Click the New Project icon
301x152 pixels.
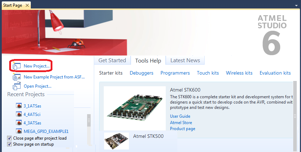pyautogui.click(x=17, y=66)
